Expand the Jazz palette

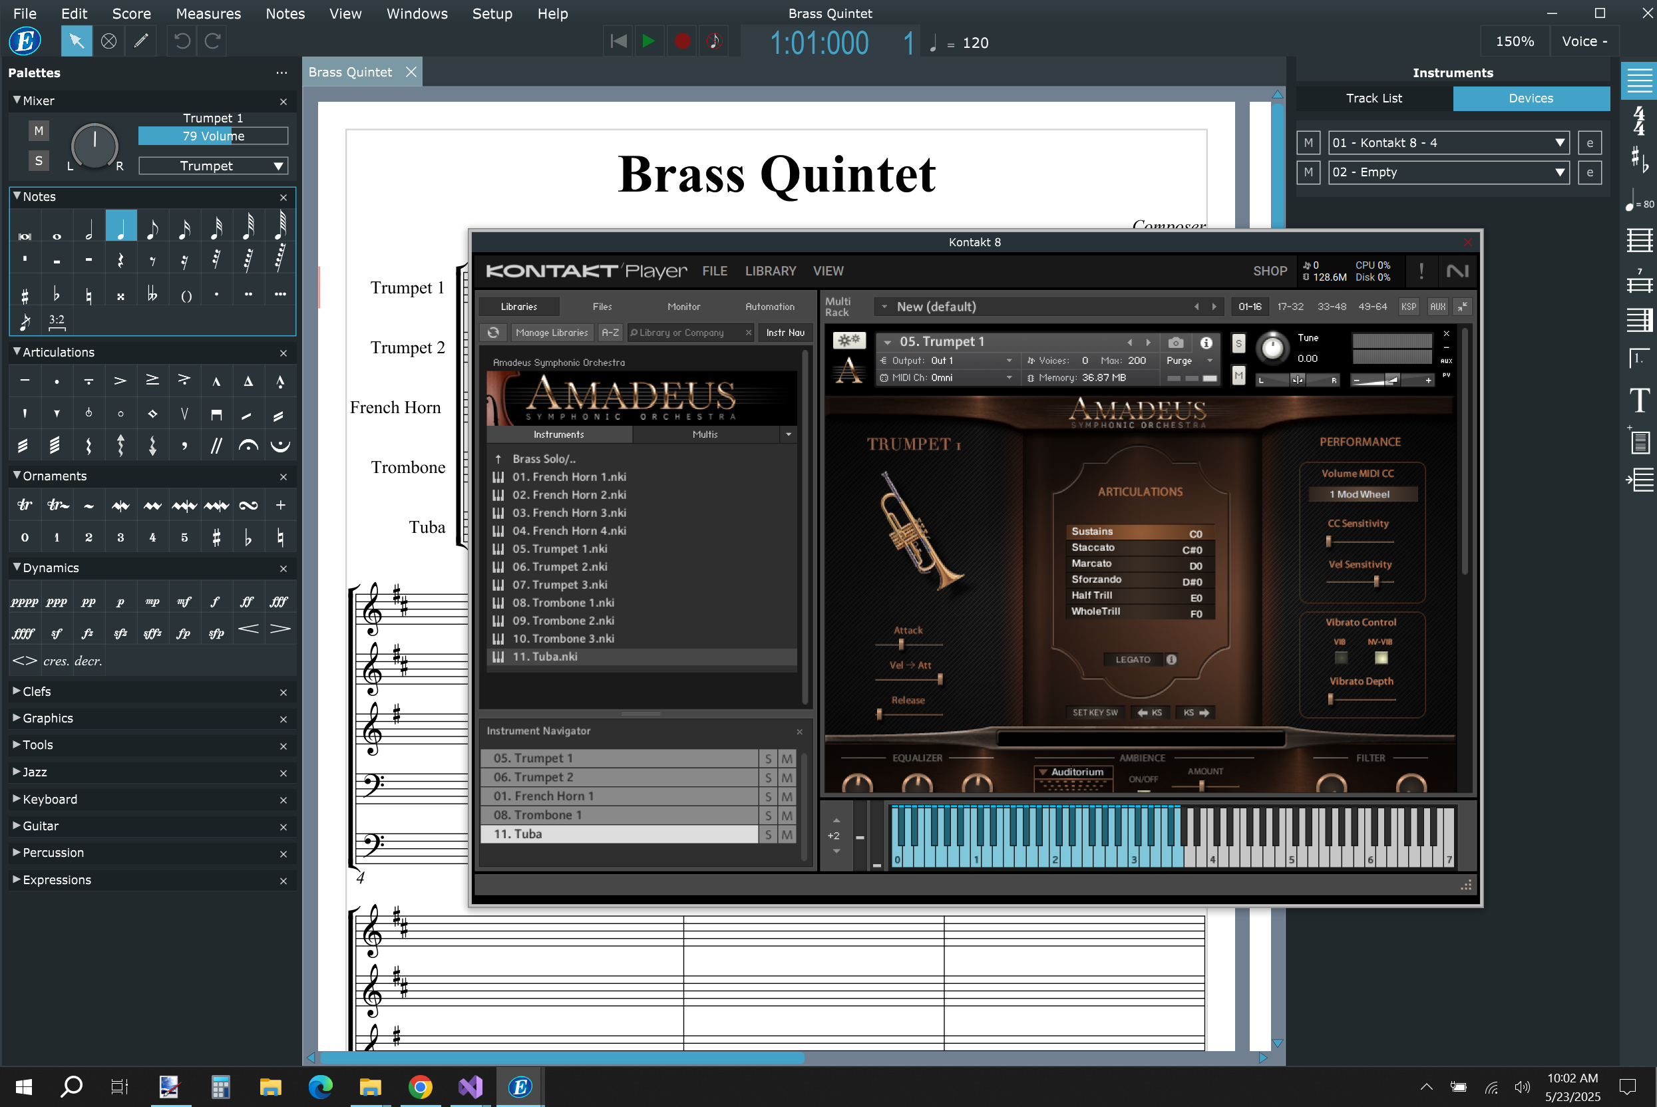click(17, 772)
